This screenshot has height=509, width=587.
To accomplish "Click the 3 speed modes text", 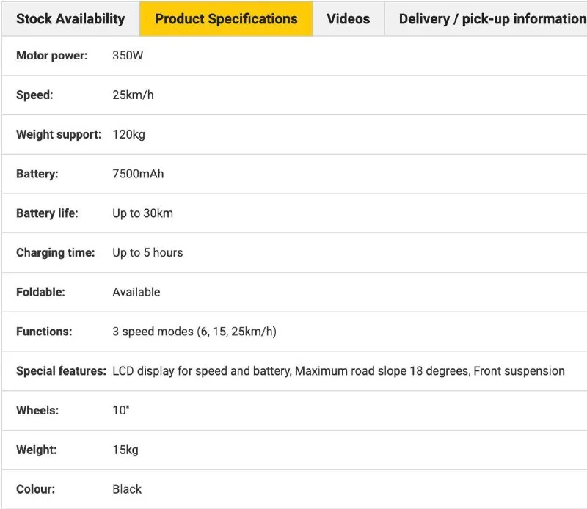I will pyautogui.click(x=194, y=332).
